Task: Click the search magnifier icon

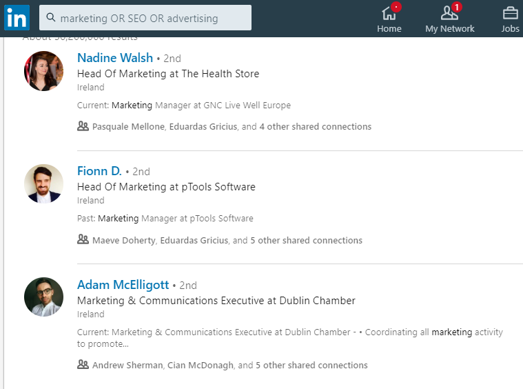Action: [51, 17]
